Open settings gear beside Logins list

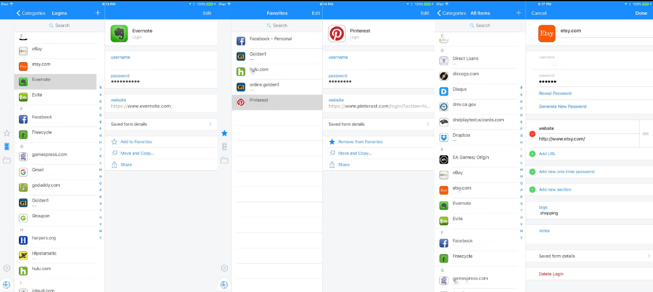[7, 268]
